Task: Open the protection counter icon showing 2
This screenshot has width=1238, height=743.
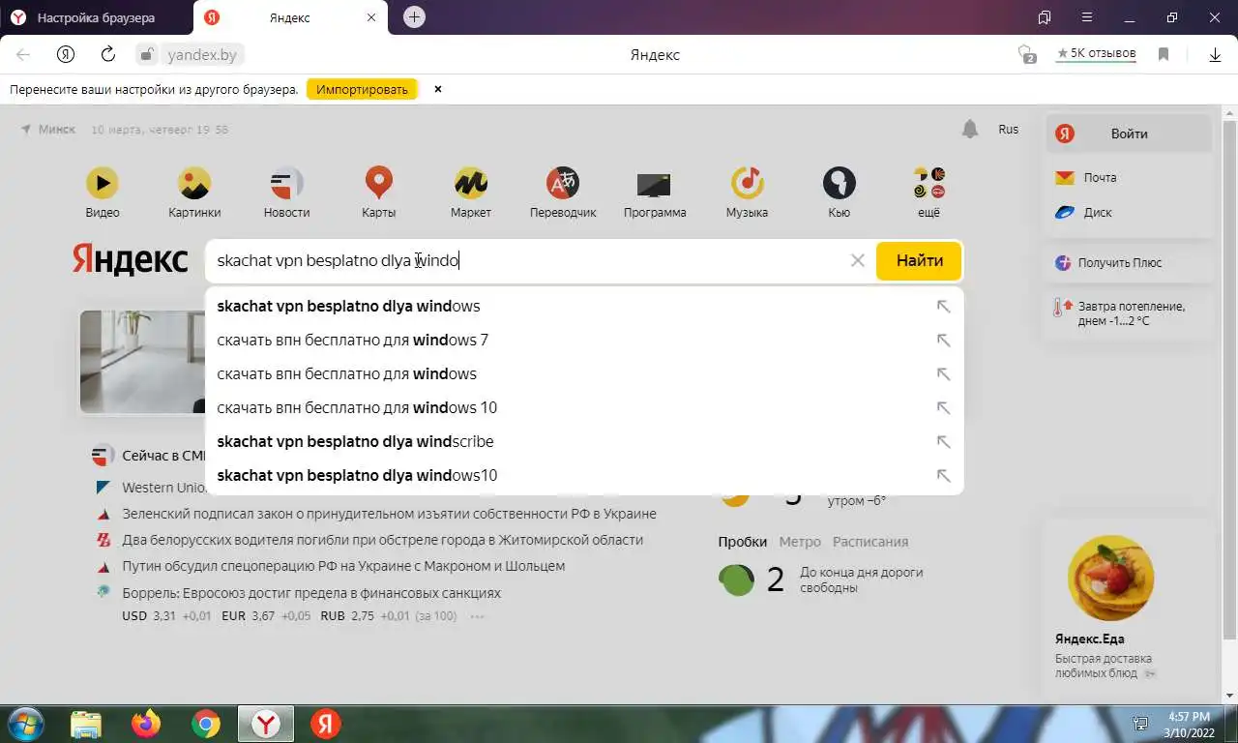Action: pos(1027,55)
